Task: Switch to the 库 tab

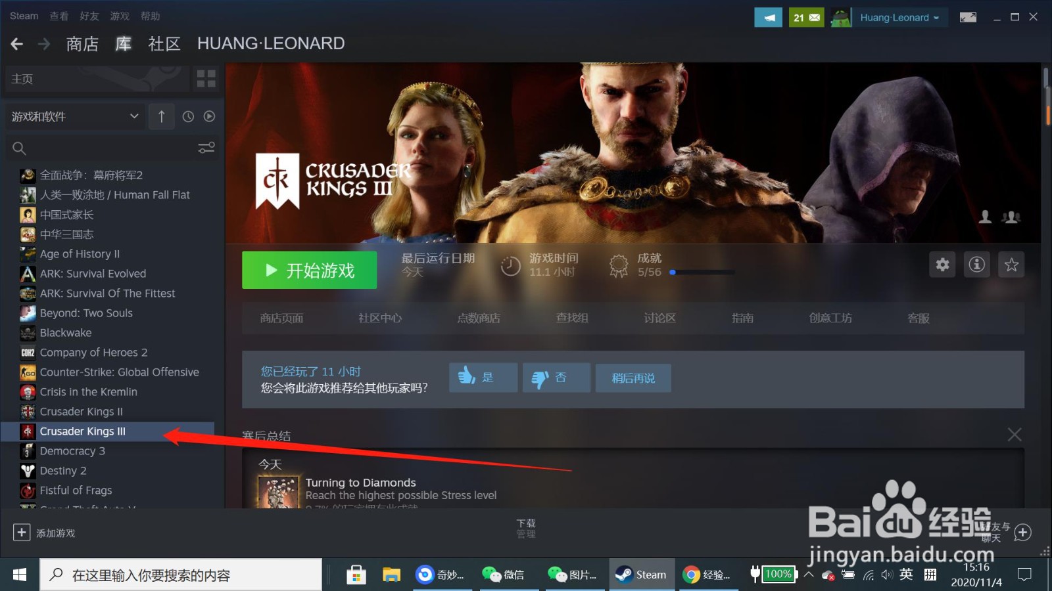Action: pyautogui.click(x=123, y=44)
